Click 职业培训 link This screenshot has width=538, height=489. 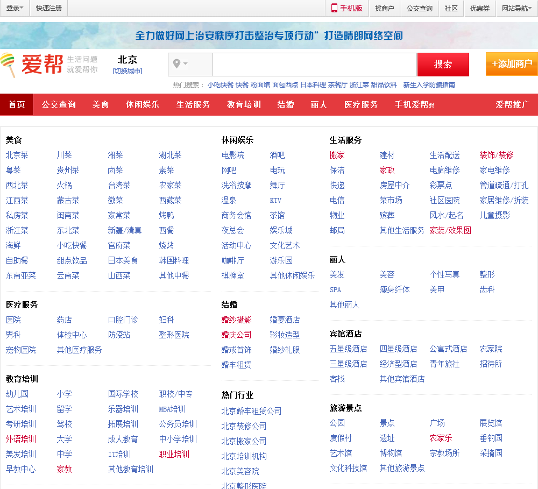pos(174,455)
